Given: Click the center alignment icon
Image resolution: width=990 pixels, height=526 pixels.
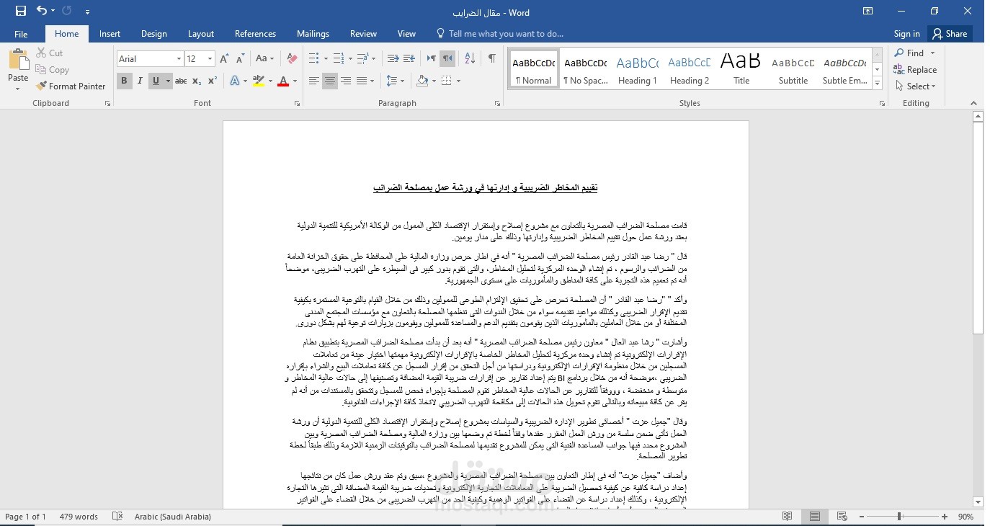Looking at the screenshot, I should tap(329, 81).
